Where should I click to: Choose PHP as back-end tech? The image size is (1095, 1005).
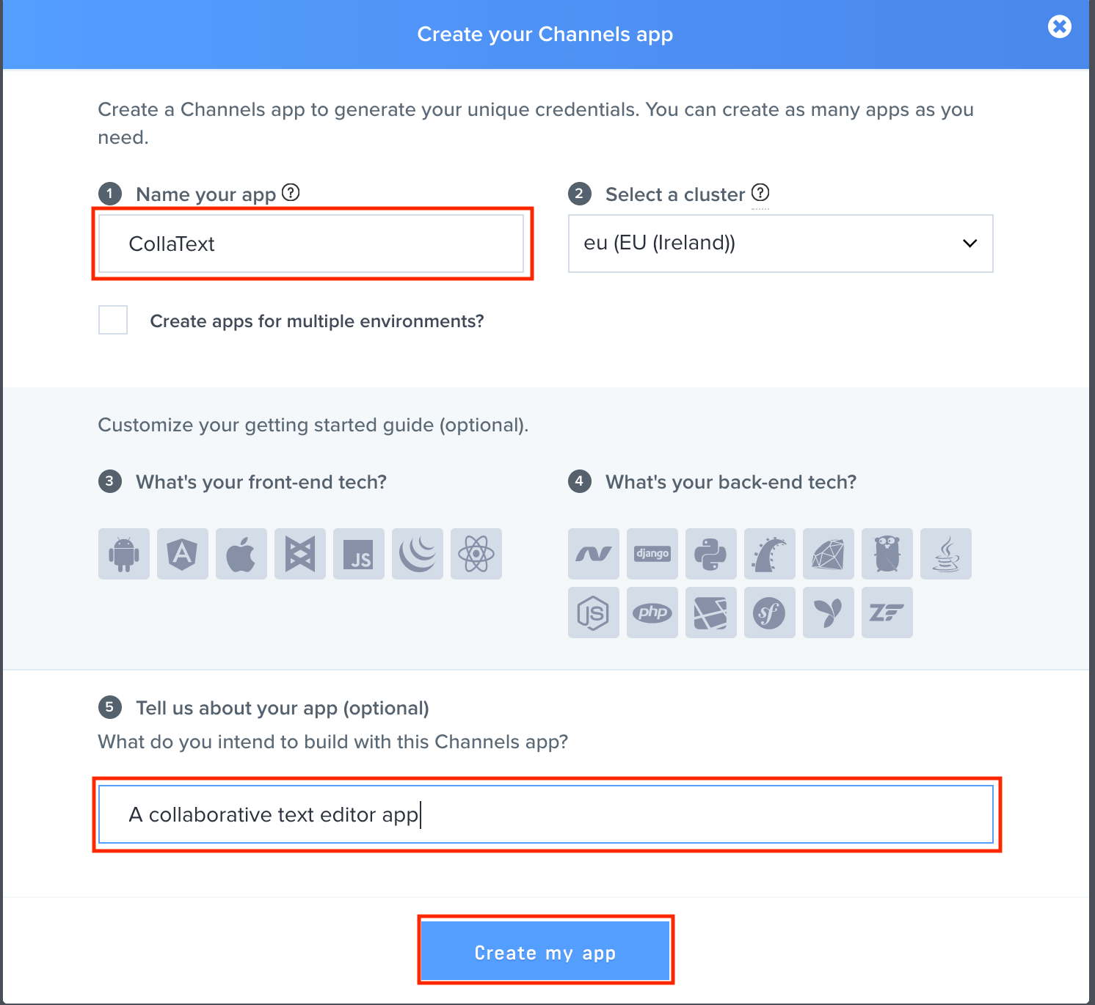[652, 613]
